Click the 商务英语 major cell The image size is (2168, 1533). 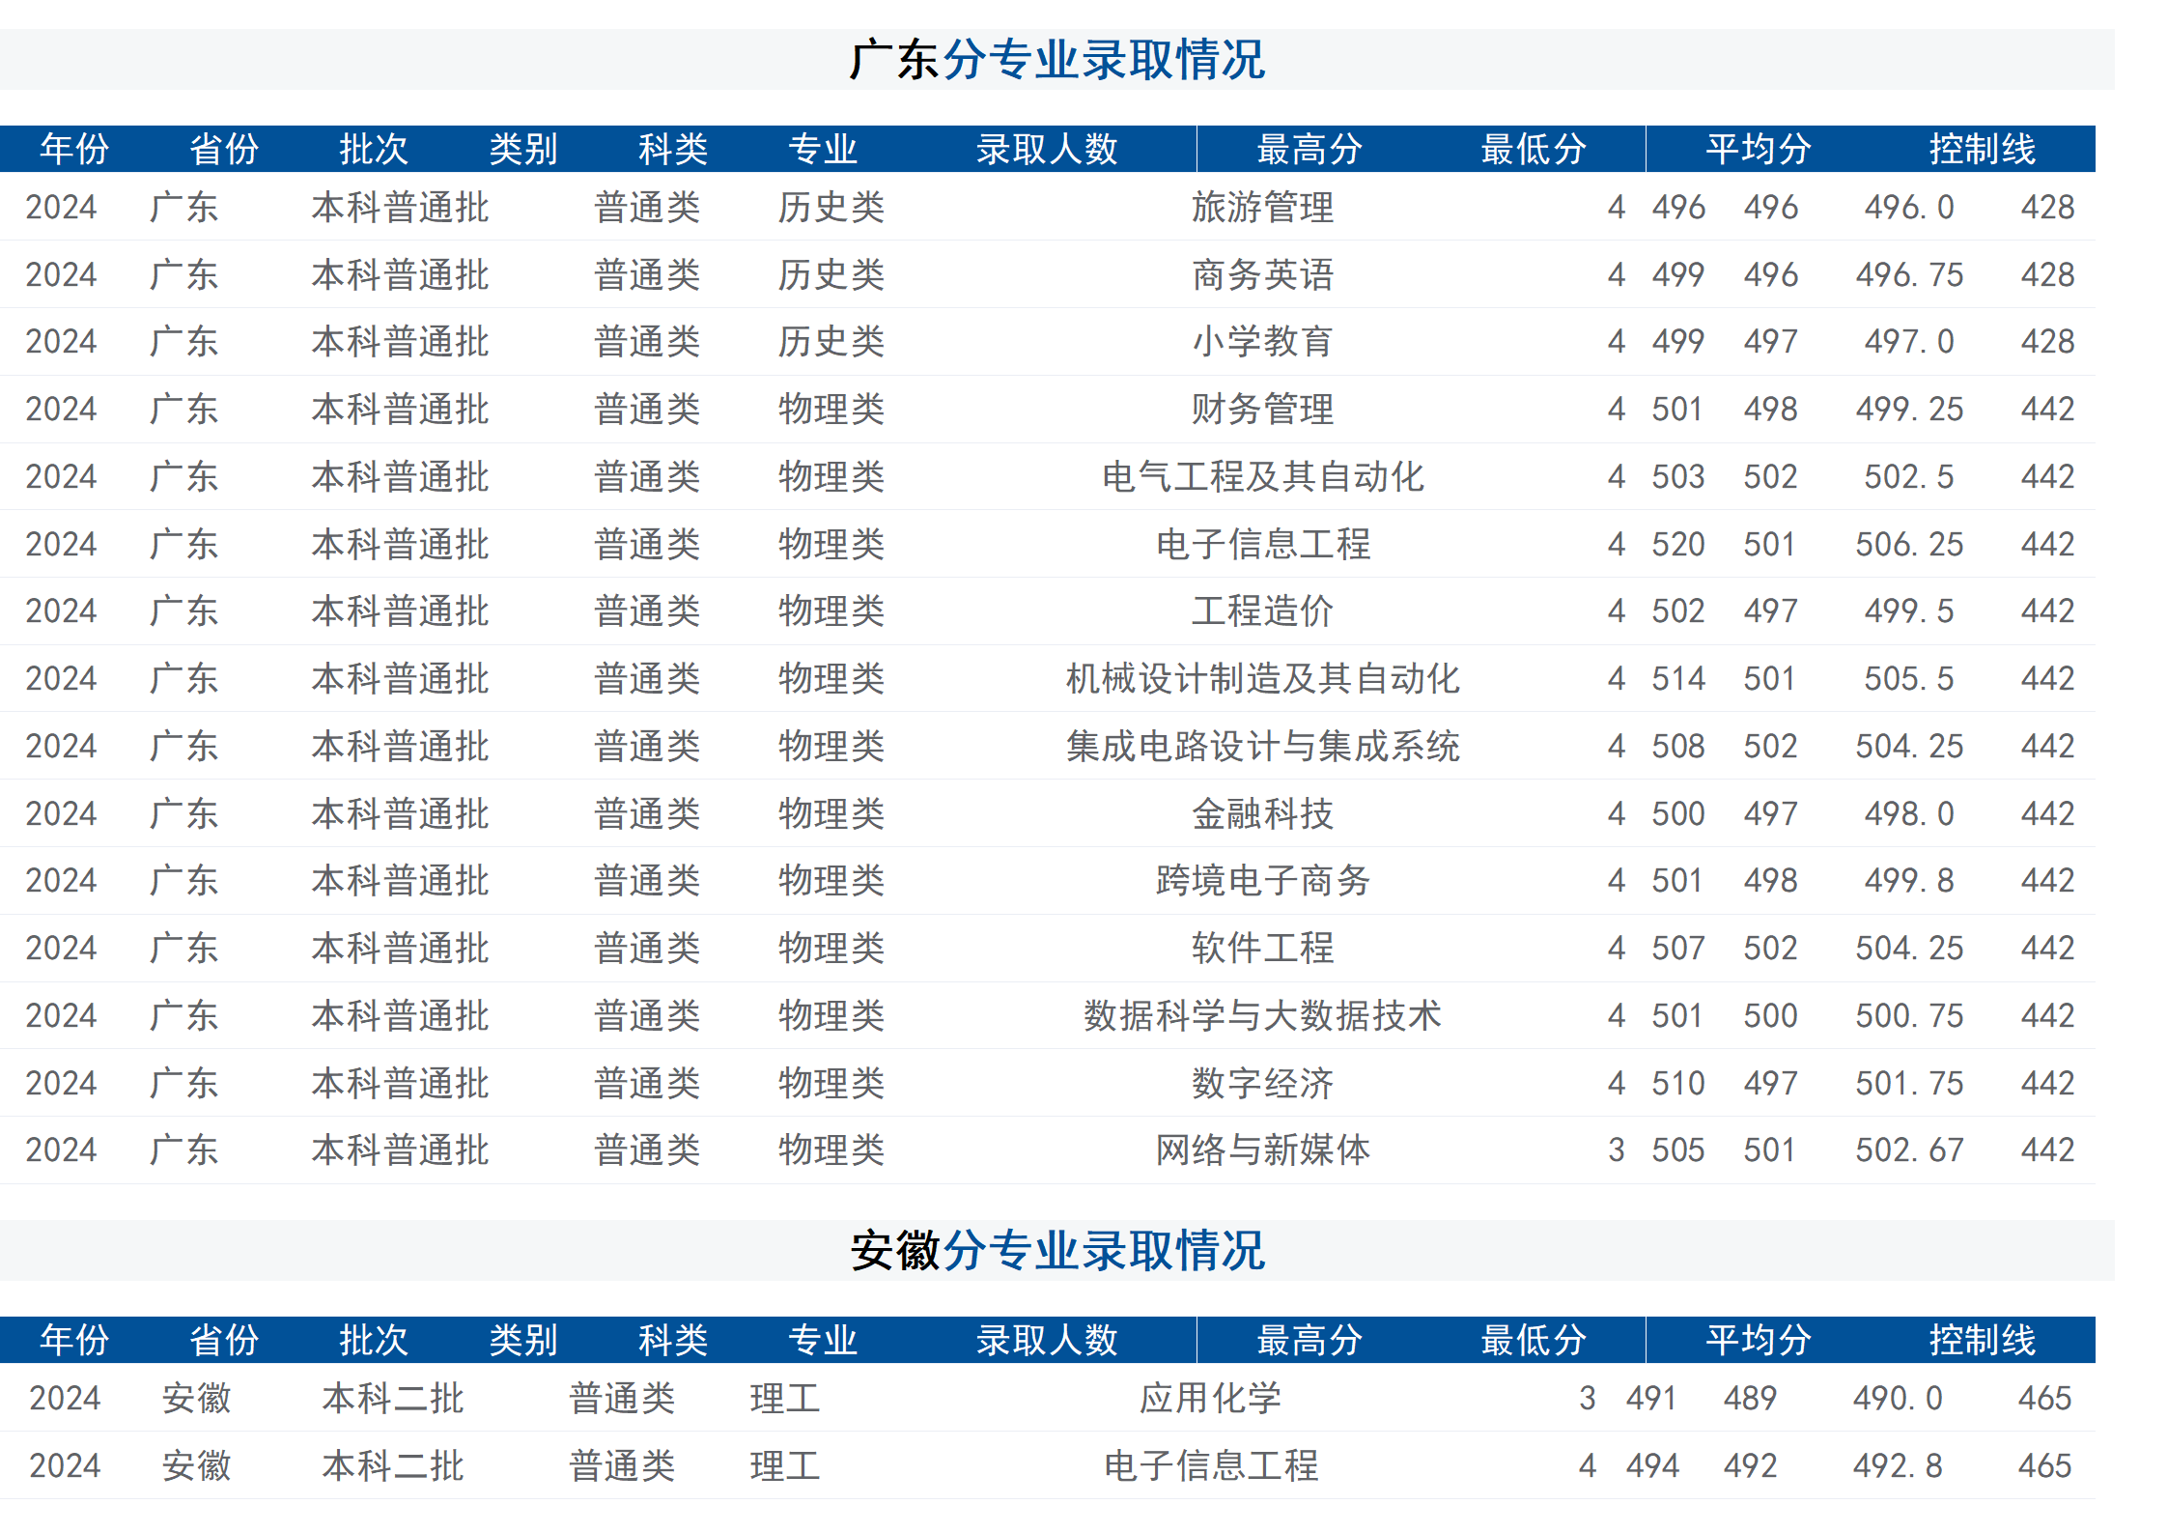pyautogui.click(x=1263, y=273)
